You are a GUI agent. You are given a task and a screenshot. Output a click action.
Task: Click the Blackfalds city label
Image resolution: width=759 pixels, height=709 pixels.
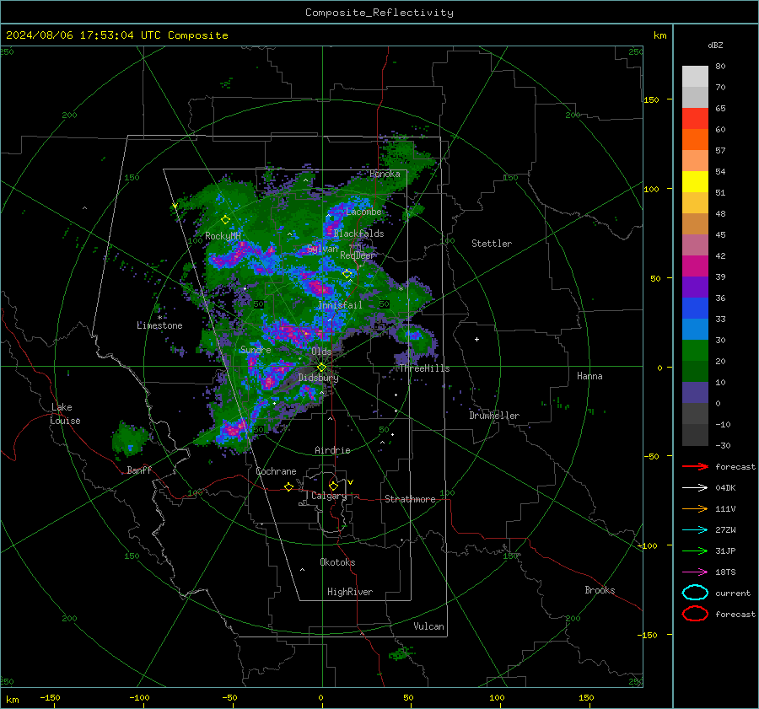[358, 234]
